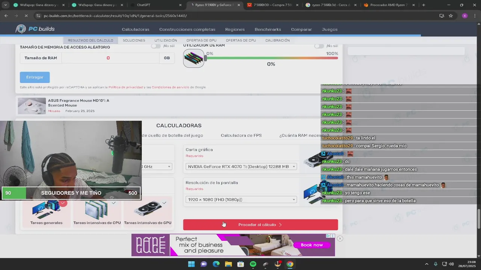Open the Juegos menu
The height and width of the screenshot is (270, 481).
330,29
